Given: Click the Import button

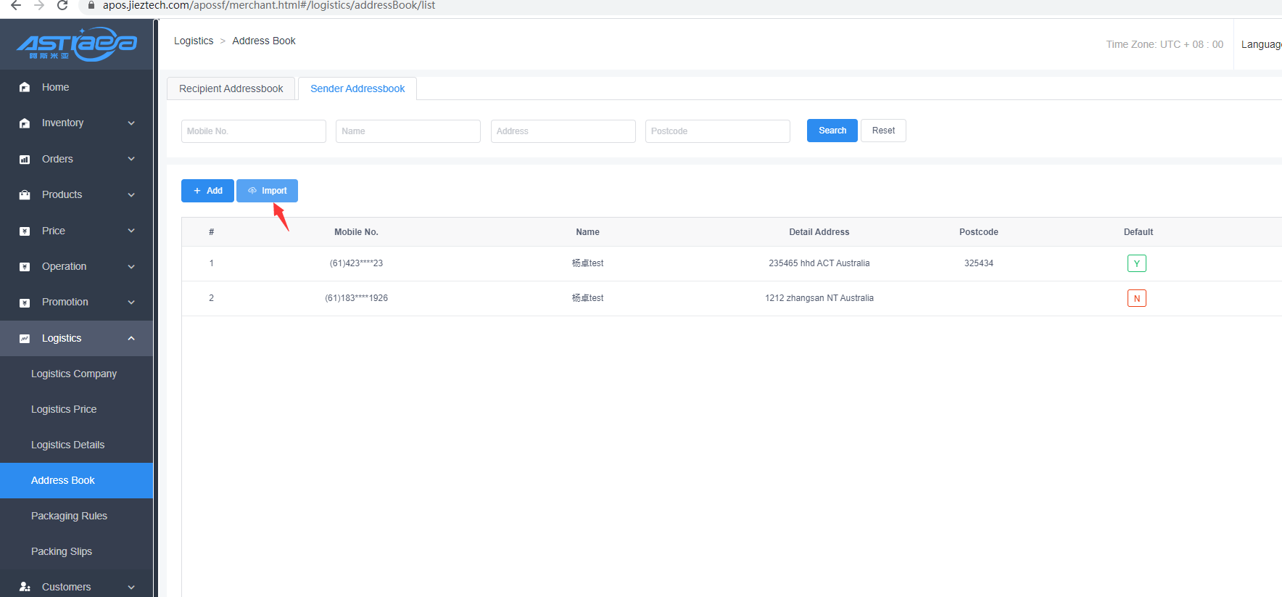Looking at the screenshot, I should [x=267, y=191].
